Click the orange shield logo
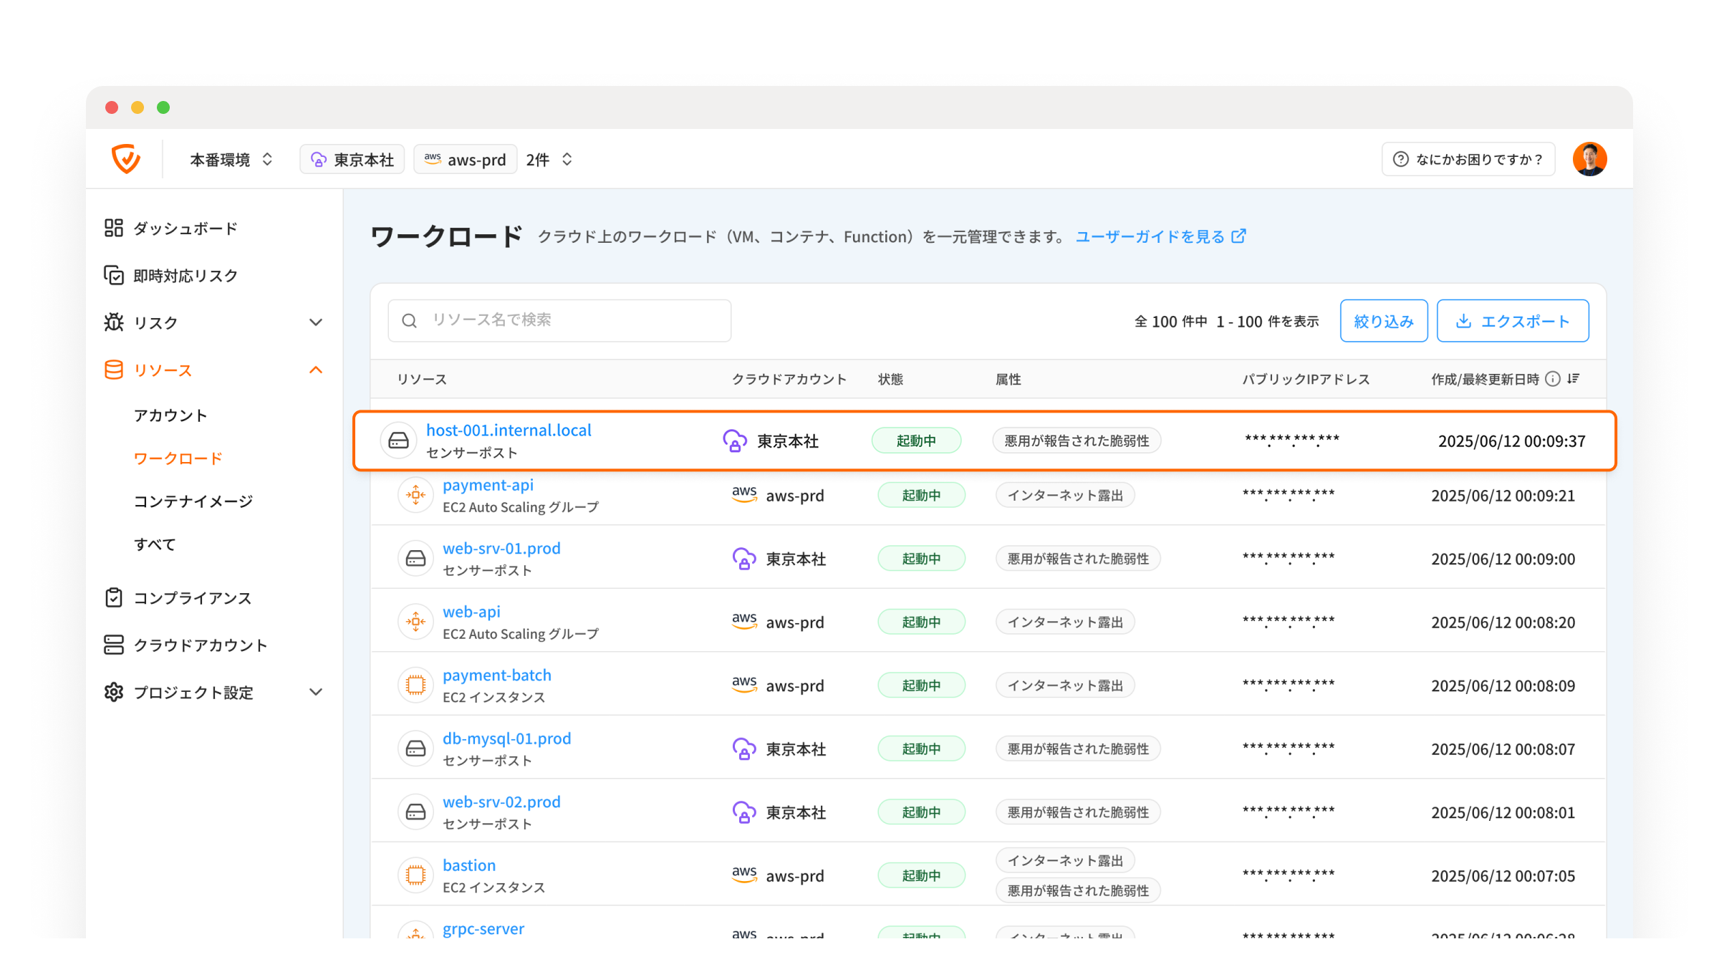Viewport: 1719px width, 967px height. 126,159
